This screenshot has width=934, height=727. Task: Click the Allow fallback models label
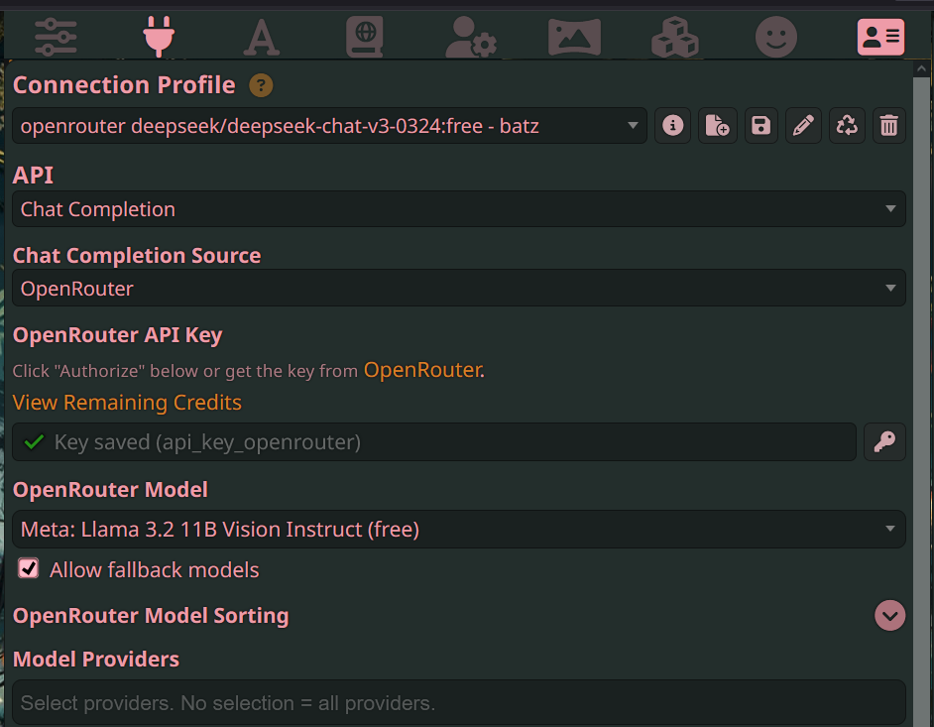point(155,570)
